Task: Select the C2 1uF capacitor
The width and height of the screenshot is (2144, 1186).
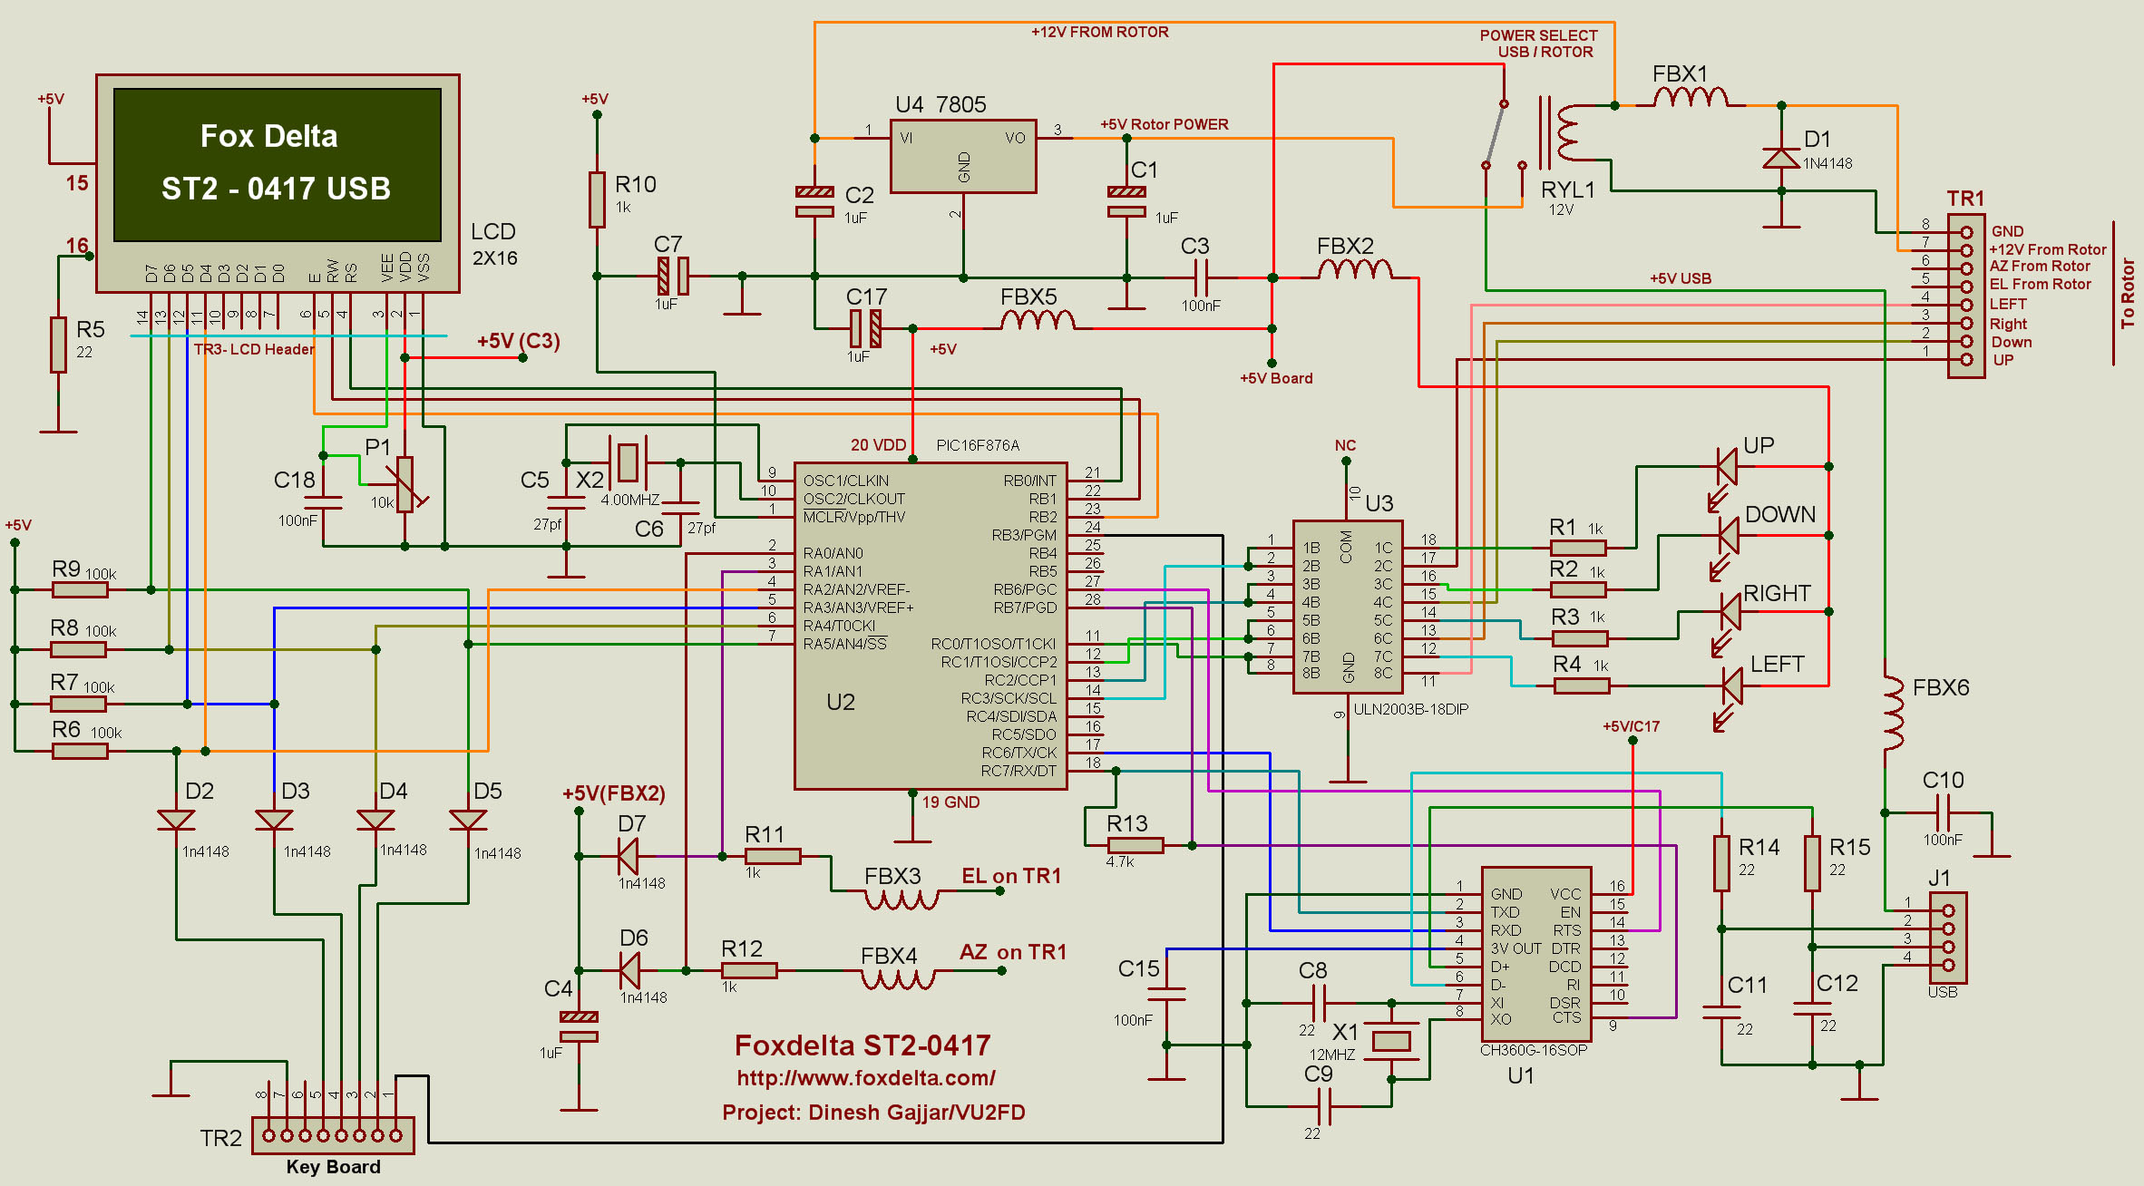Action: (x=814, y=202)
